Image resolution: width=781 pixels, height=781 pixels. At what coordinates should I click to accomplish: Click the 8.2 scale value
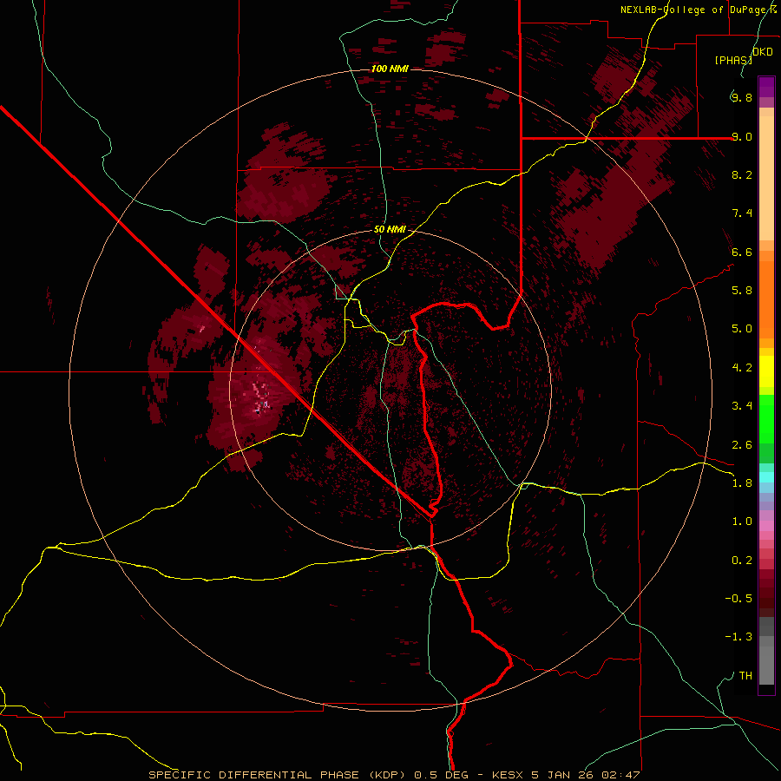click(742, 174)
